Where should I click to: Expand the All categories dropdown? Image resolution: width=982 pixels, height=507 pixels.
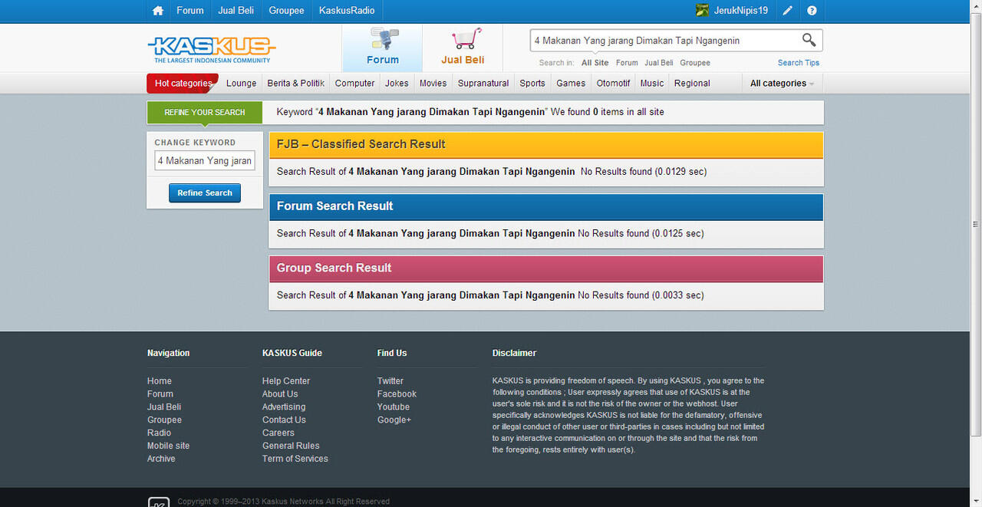[x=782, y=84]
